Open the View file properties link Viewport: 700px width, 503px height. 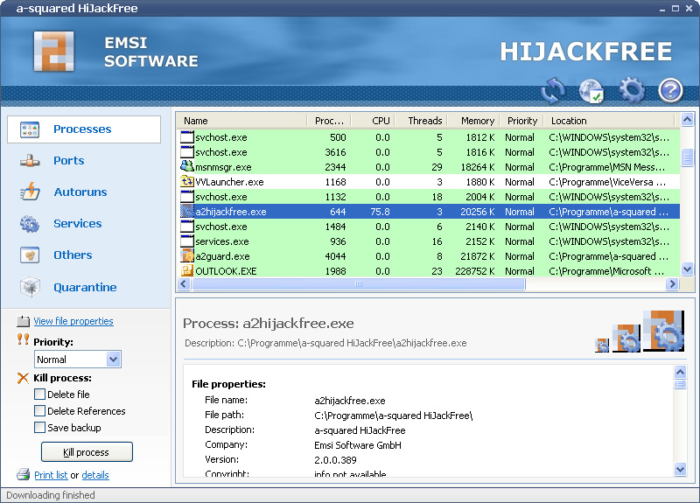coord(73,321)
